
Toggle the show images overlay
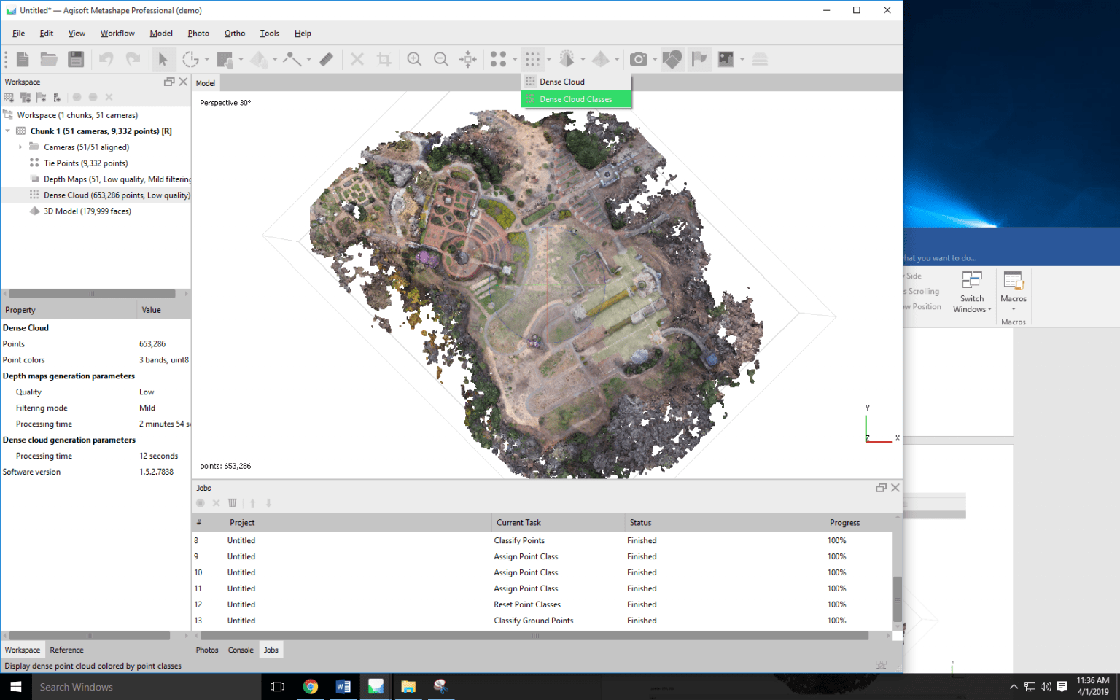point(726,59)
